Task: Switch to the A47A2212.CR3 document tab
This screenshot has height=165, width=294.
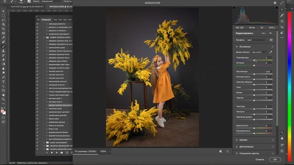Action: tap(60, 6)
